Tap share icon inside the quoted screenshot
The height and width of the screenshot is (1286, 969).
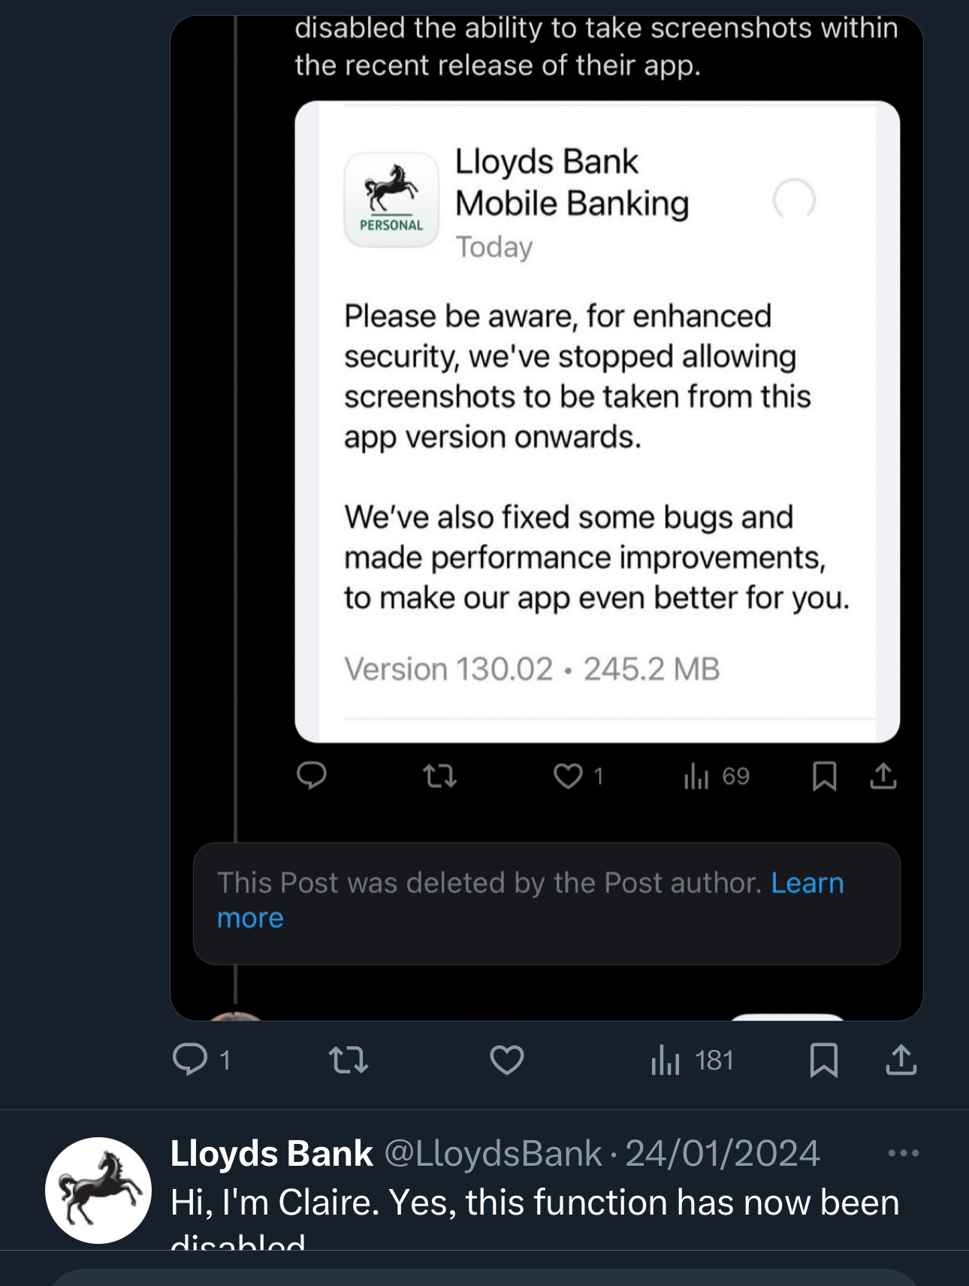tap(883, 776)
